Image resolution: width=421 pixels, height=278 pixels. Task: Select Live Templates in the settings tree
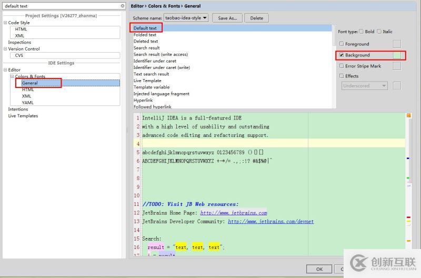pyautogui.click(x=23, y=116)
